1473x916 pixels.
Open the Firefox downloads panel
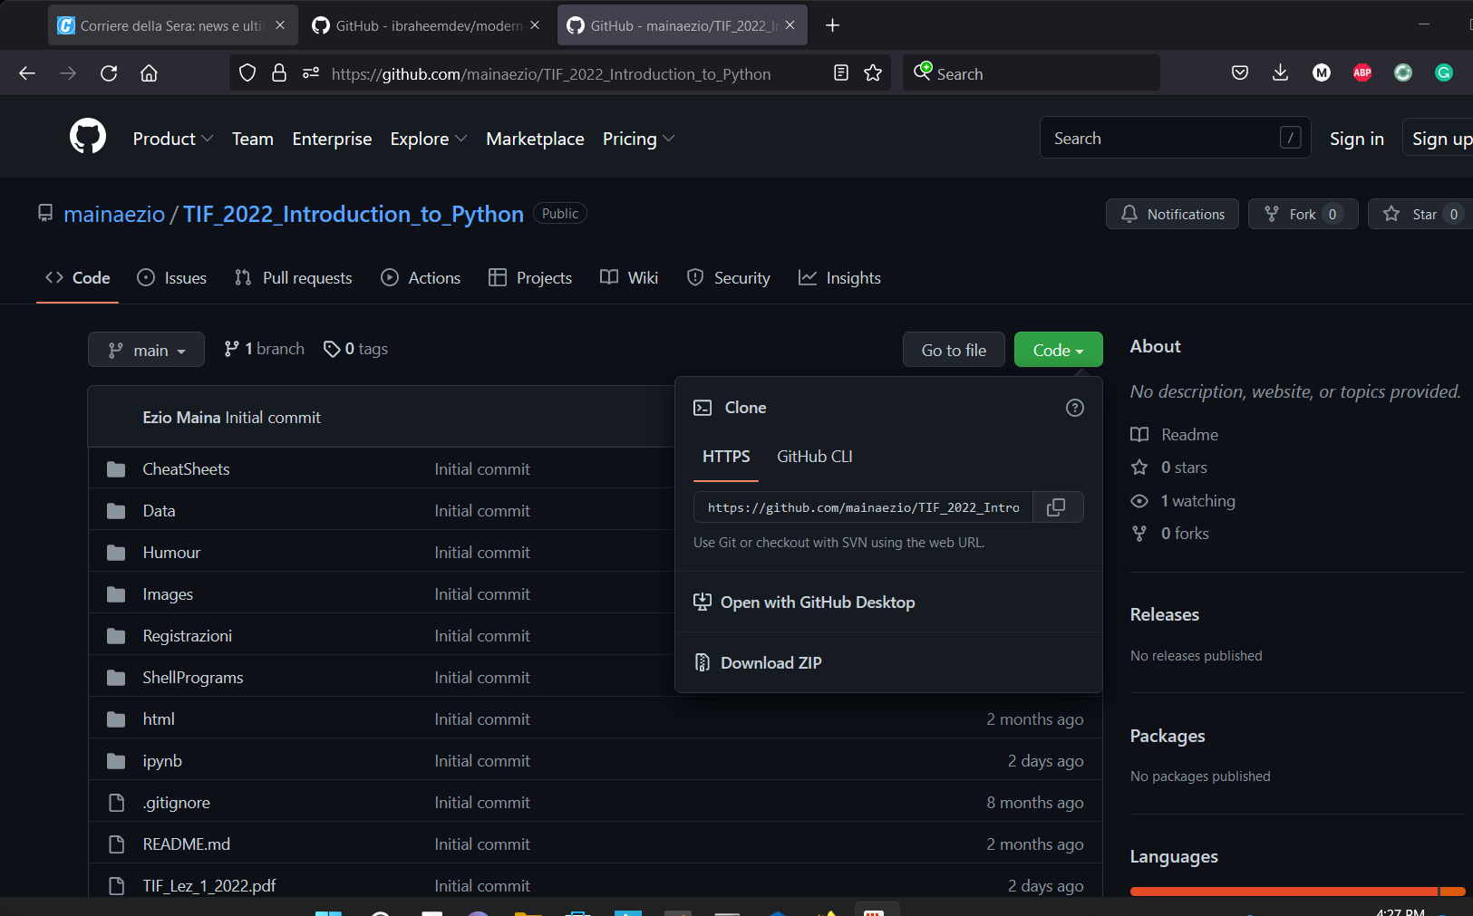click(1280, 73)
